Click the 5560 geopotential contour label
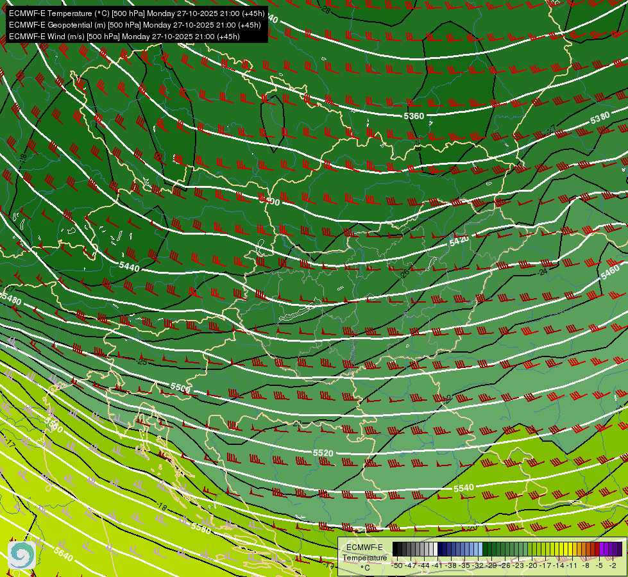 pyautogui.click(x=53, y=425)
